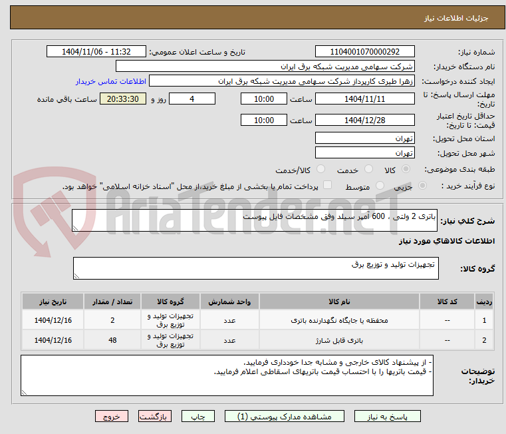Click the استان محل تحویل field تهران
Screen dimensions: 506x434
tap(364, 138)
